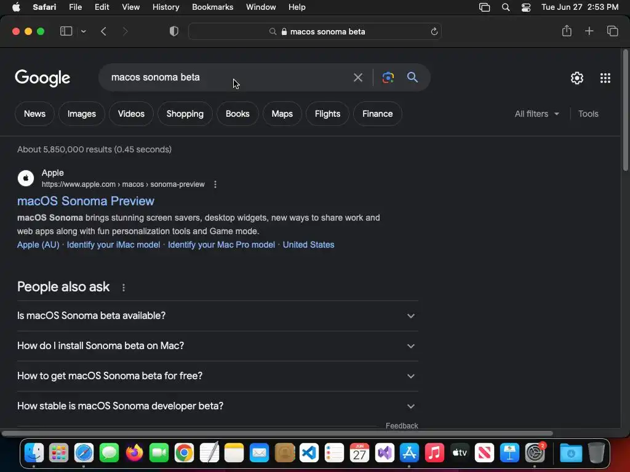Switch to the Finance filter
The image size is (630, 472).
coord(377,114)
